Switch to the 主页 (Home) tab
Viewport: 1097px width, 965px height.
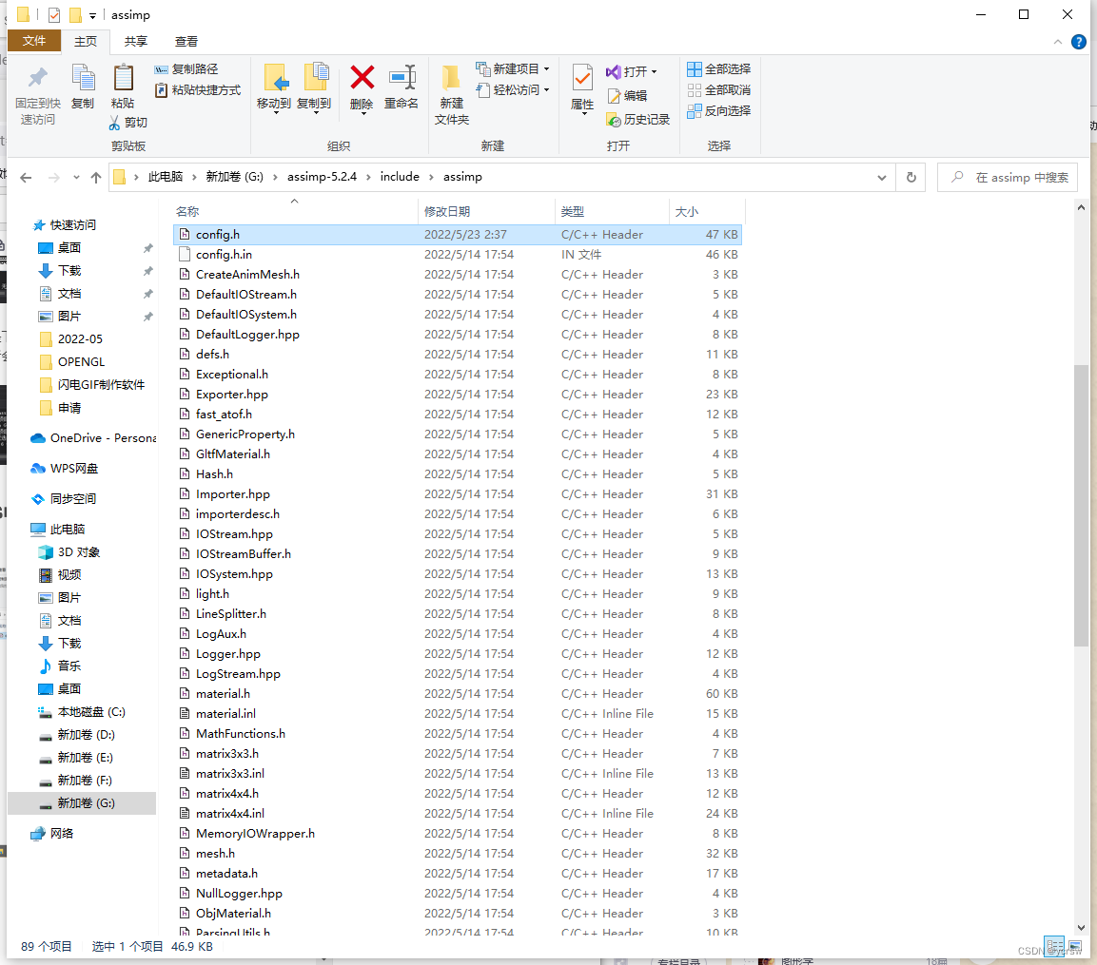[x=86, y=42]
